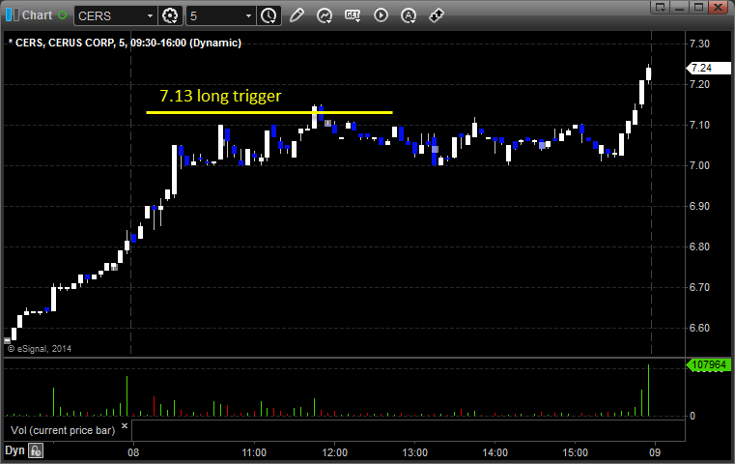The width and height of the screenshot is (735, 464).
Task: Open the window options dropdown button
Action: point(661,7)
